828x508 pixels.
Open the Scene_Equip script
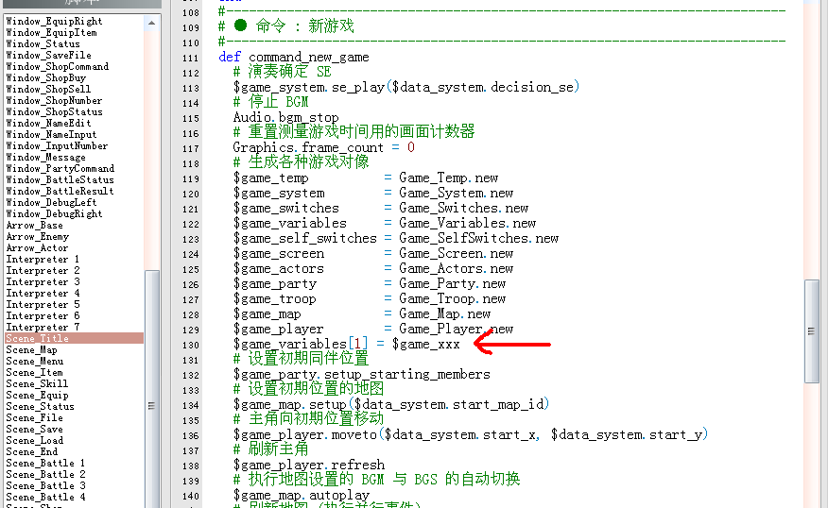tap(37, 396)
